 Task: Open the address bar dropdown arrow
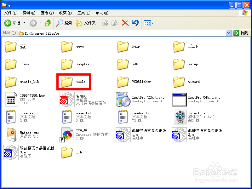point(228,33)
